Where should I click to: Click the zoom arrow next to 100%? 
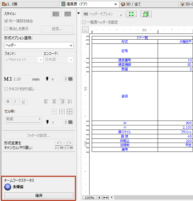click(99, 197)
